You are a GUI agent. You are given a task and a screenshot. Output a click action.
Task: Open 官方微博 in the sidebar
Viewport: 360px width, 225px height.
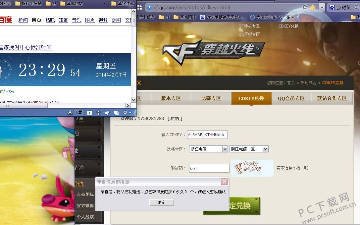(x=85, y=205)
